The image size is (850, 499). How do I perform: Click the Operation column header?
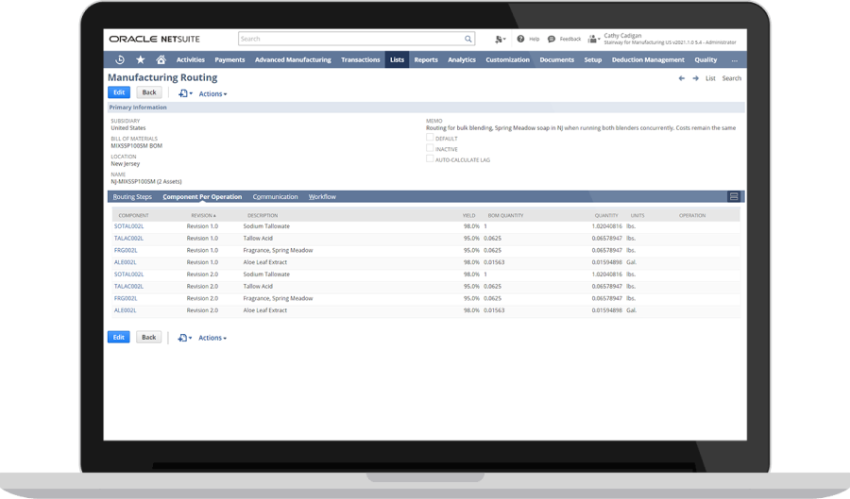(692, 215)
